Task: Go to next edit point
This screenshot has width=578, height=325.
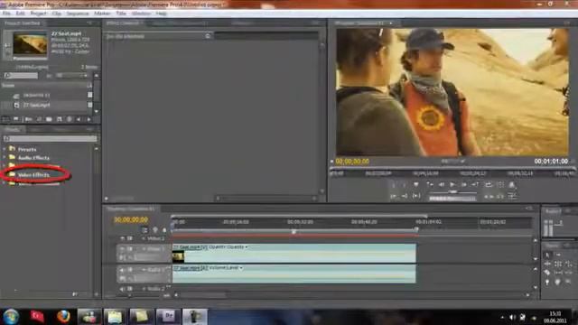Action: pyautogui.click(x=475, y=184)
